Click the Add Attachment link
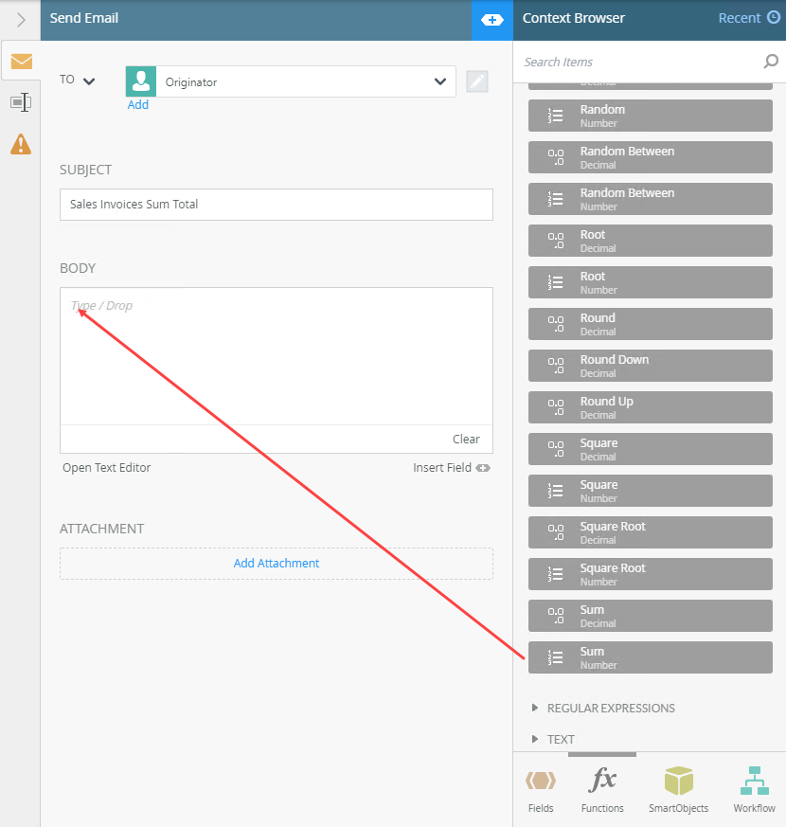The height and width of the screenshot is (827, 786). pyautogui.click(x=277, y=564)
